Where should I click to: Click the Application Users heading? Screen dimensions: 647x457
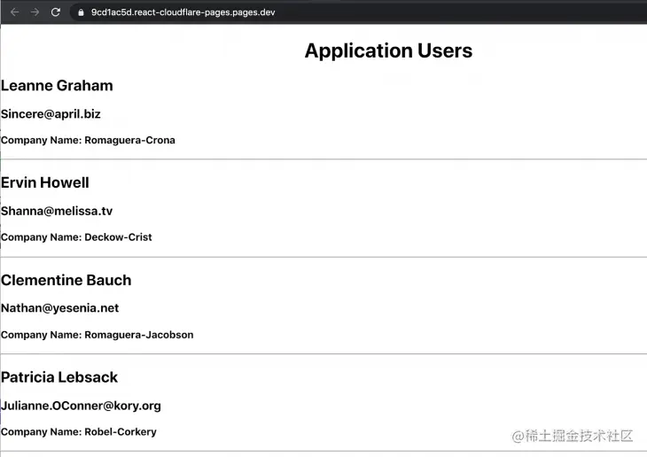coord(388,50)
